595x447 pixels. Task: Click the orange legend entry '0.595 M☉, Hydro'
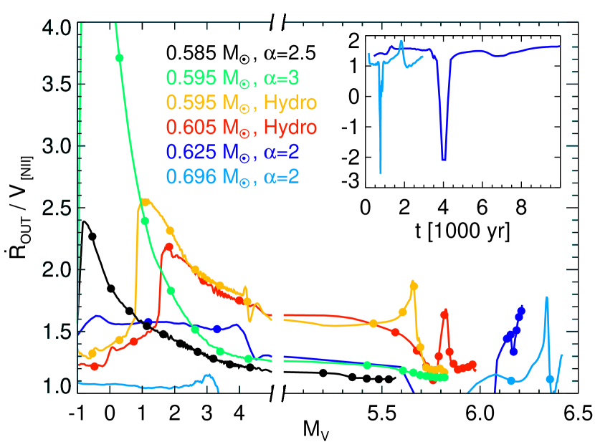coord(242,102)
